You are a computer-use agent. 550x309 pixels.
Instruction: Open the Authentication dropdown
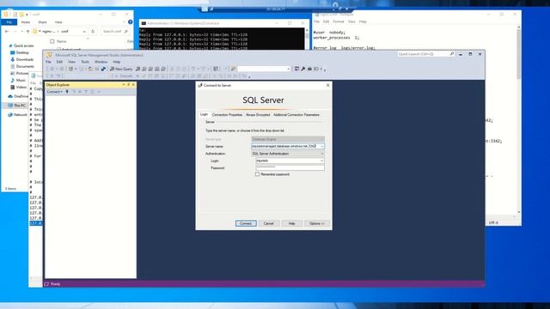(322, 154)
